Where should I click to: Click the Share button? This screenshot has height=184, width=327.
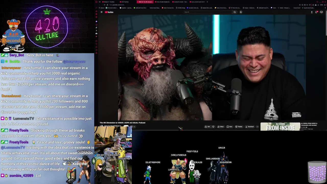[220, 127]
